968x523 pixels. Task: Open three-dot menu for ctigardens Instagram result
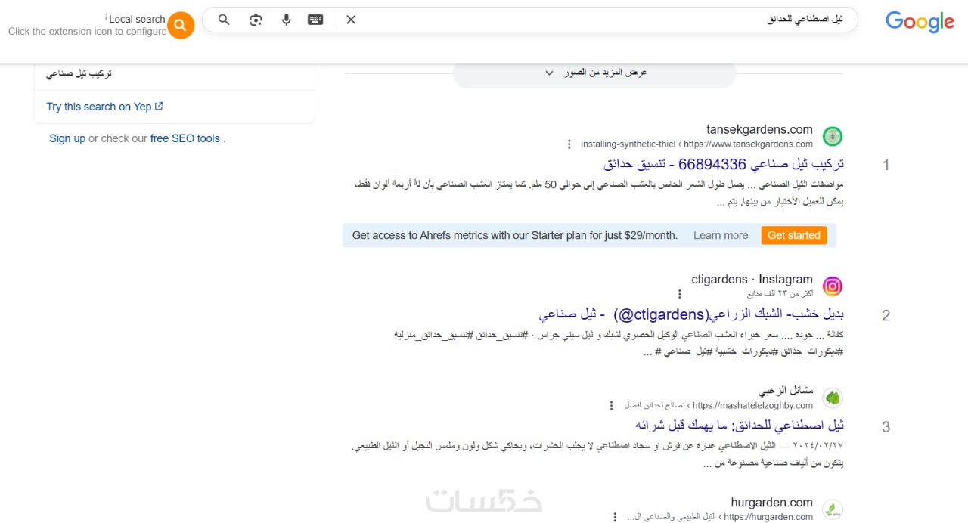coord(679,293)
